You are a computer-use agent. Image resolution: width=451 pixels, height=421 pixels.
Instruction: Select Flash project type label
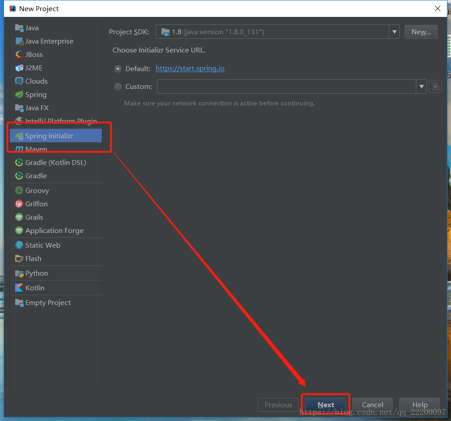click(33, 259)
